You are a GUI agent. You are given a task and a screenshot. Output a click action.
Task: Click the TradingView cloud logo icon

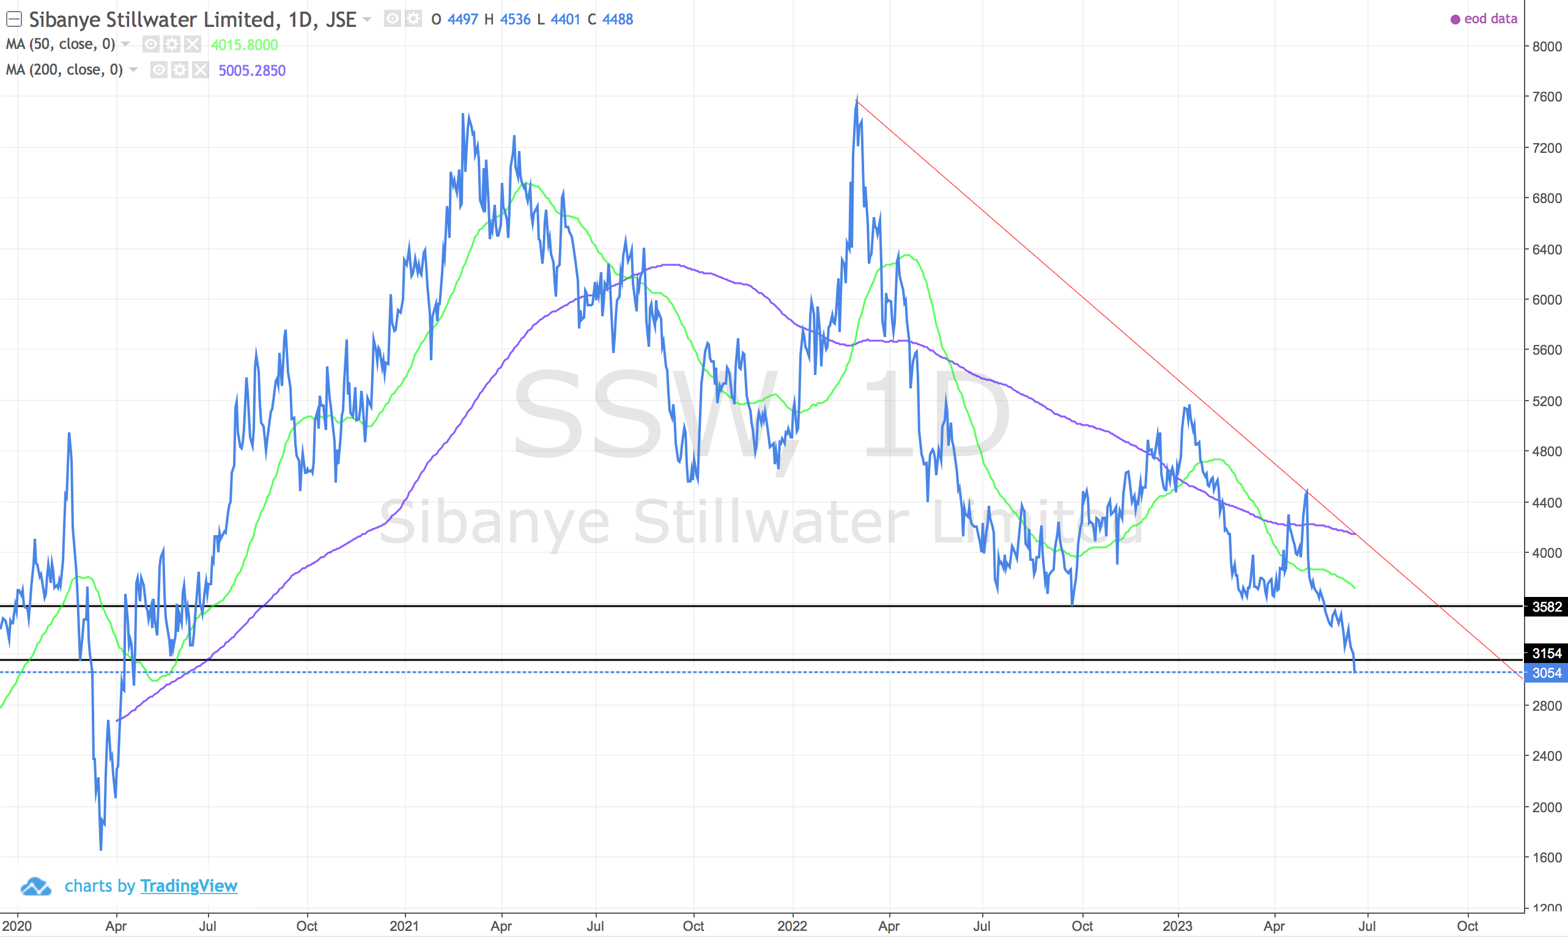coord(35,886)
